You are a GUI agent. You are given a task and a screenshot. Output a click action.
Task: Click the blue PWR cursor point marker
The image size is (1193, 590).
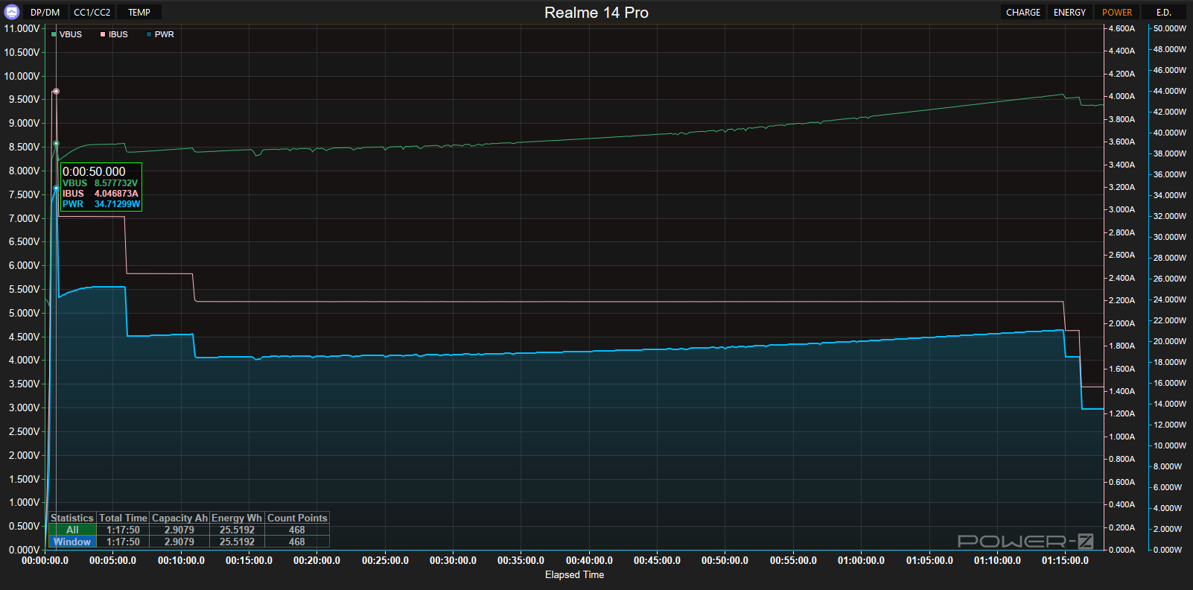click(x=56, y=188)
